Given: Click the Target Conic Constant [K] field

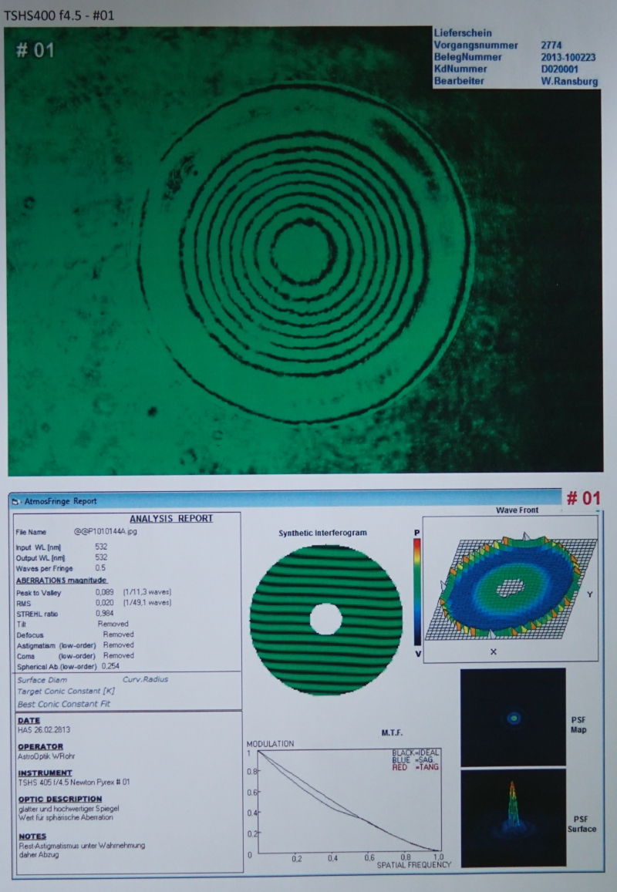Looking at the screenshot, I should [66, 692].
